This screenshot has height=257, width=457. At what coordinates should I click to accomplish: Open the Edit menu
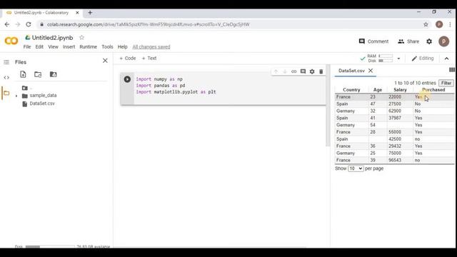click(39, 46)
